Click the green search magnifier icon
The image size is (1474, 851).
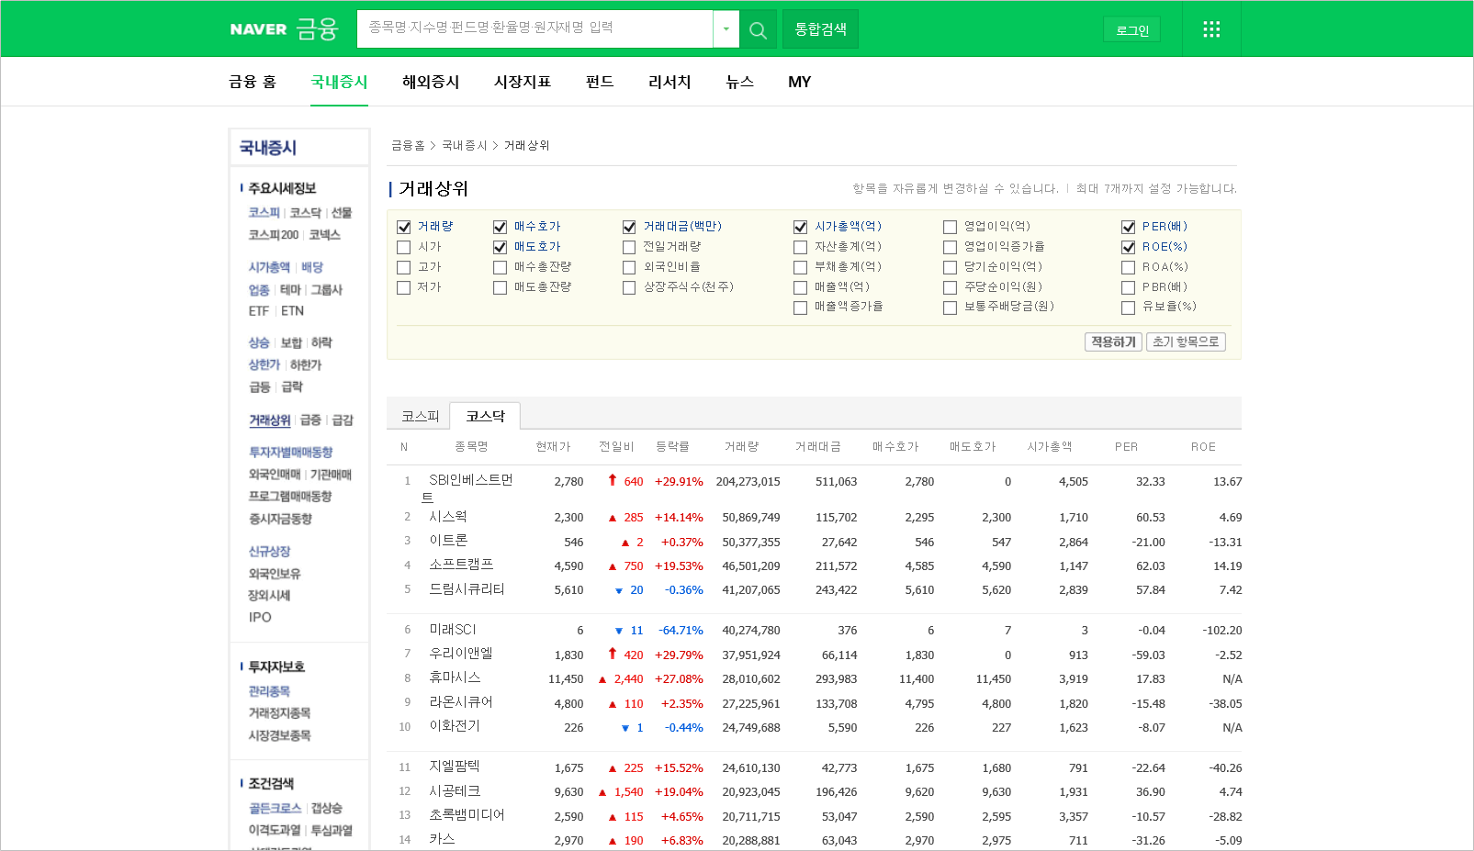(758, 29)
